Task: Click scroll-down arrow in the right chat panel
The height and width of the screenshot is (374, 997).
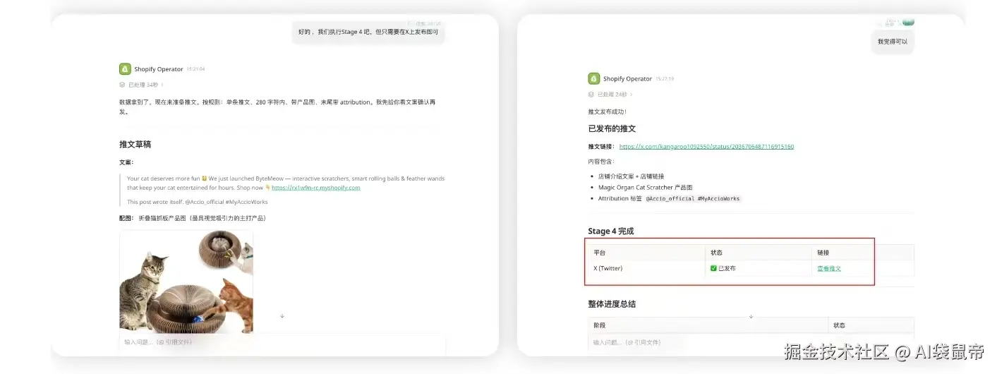Action: 751,317
